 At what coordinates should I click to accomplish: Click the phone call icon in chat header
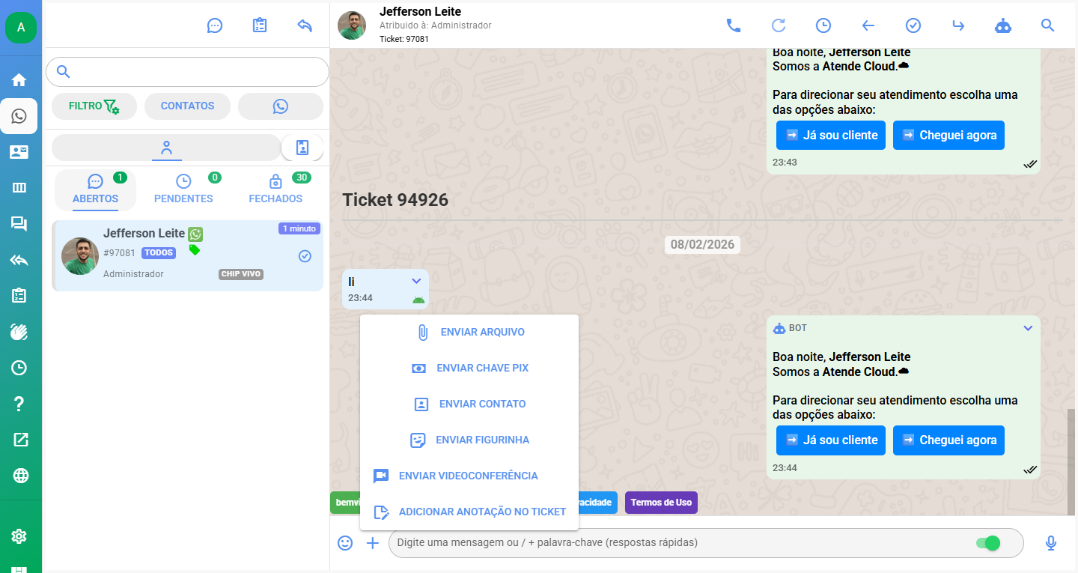point(733,25)
